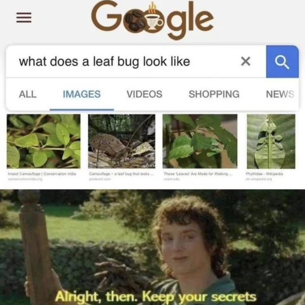Screen dimensions: 305x305
Task: Select the IMAGES tab
Action: (82, 94)
